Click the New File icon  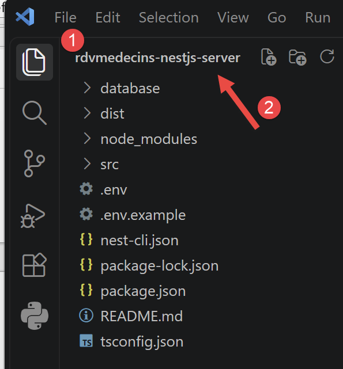269,57
